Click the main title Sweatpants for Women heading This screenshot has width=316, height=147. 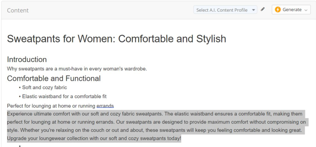(x=116, y=39)
